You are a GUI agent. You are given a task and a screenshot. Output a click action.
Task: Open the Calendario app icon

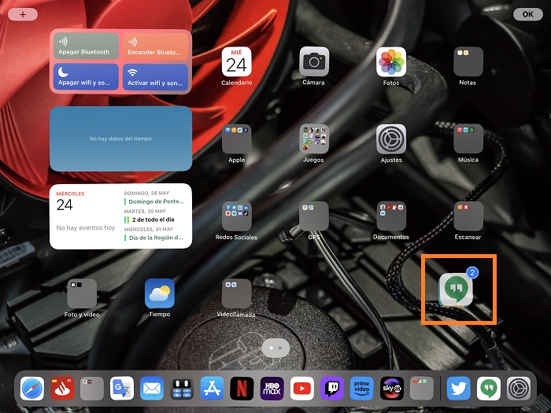click(x=236, y=62)
